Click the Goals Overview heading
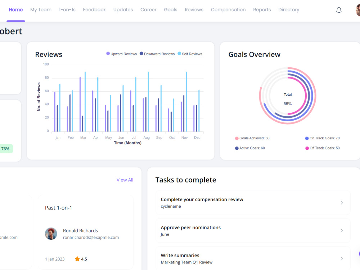The height and width of the screenshot is (270, 360). tap(255, 54)
